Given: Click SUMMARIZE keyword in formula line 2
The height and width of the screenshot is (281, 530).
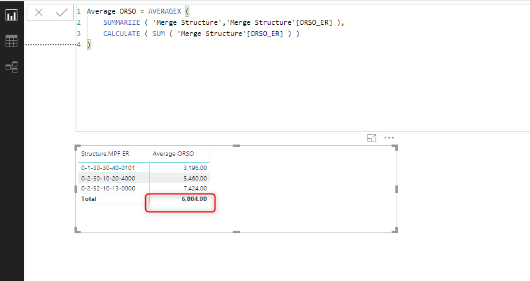Looking at the screenshot, I should tap(122, 22).
